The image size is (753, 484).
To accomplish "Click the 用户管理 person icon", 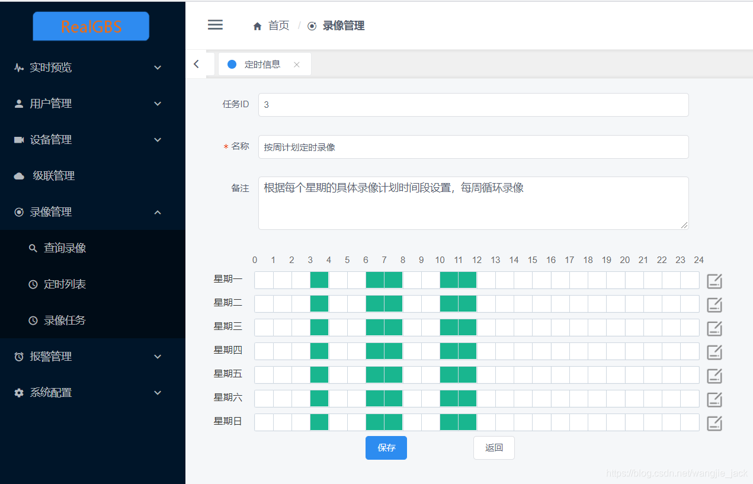I will (19, 104).
